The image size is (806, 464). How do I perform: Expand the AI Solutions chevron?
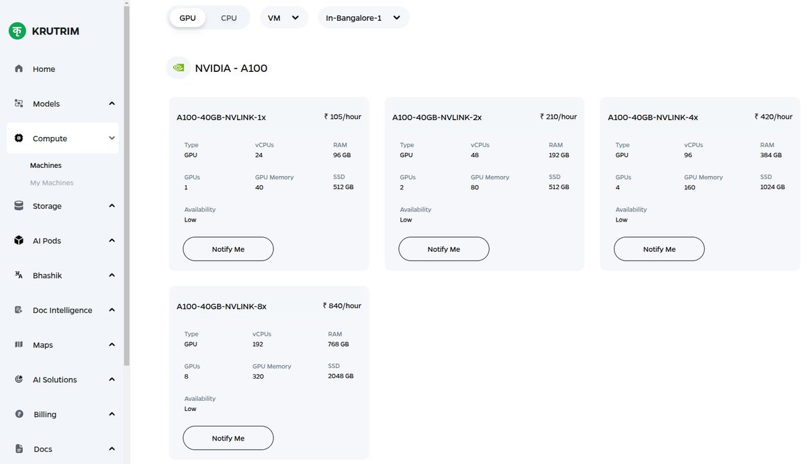(x=111, y=379)
